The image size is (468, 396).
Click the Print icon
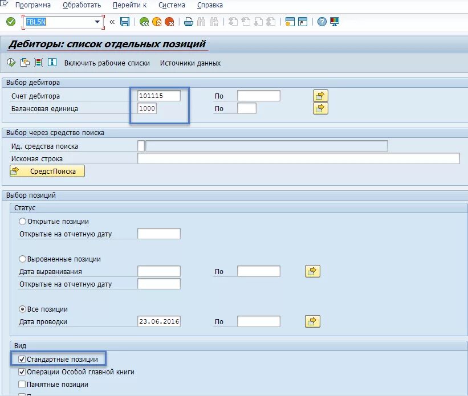click(x=188, y=22)
